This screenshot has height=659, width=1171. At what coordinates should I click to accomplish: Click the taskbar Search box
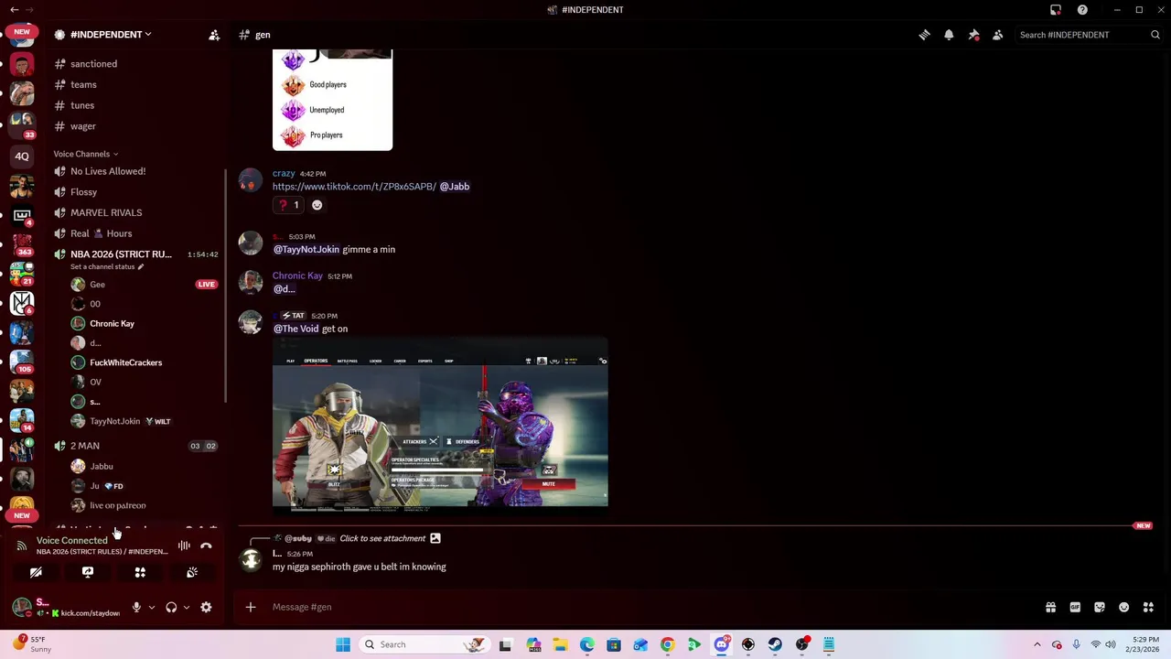(425, 644)
